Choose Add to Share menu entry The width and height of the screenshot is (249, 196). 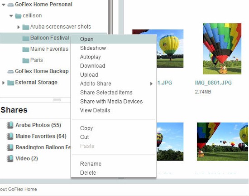114,83
